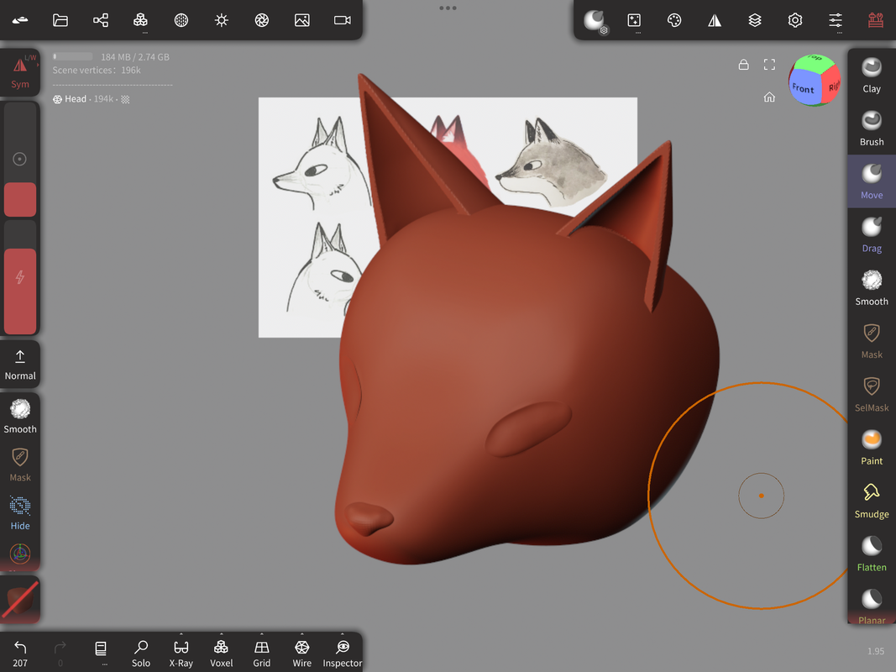Open the lighting sun icon menu
The width and height of the screenshot is (896, 672).
(x=222, y=20)
